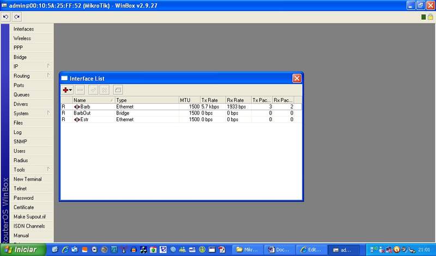This screenshot has width=436, height=256.
Task: Open the Queues menu
Action: (21, 95)
